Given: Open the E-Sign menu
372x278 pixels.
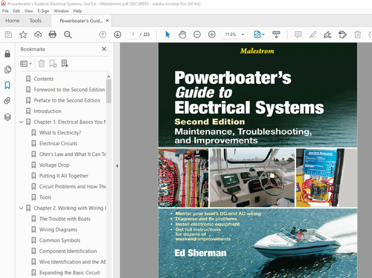Looking at the screenshot, I should point(43,11).
